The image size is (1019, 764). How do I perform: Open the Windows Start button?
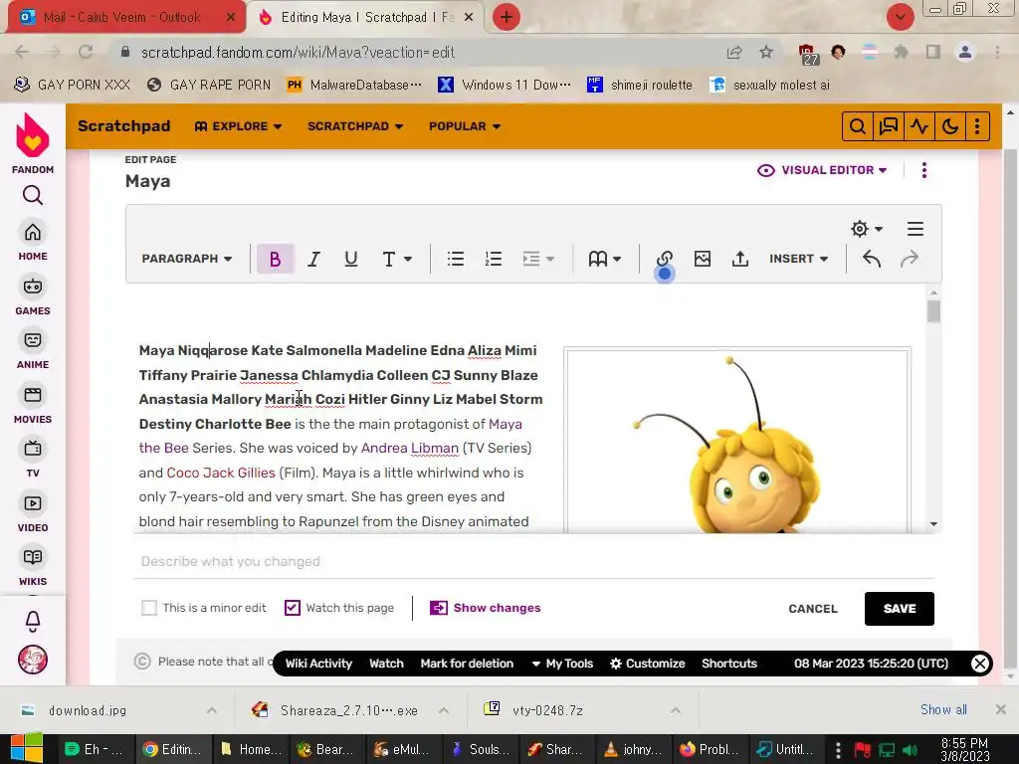click(26, 748)
